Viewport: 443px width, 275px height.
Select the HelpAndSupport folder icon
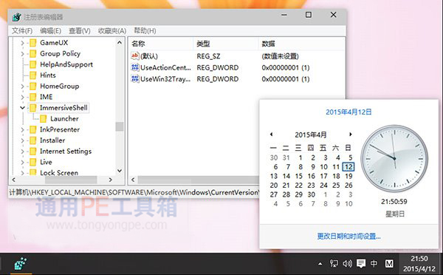point(33,64)
